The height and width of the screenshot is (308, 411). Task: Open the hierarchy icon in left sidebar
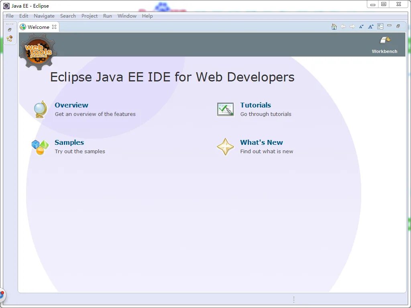coord(10,39)
